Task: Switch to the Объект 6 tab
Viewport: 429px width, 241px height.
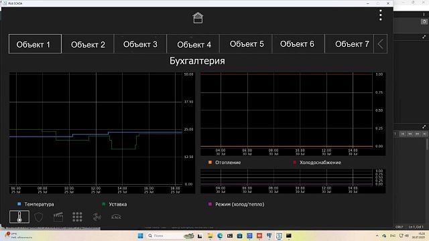Action: [298, 44]
